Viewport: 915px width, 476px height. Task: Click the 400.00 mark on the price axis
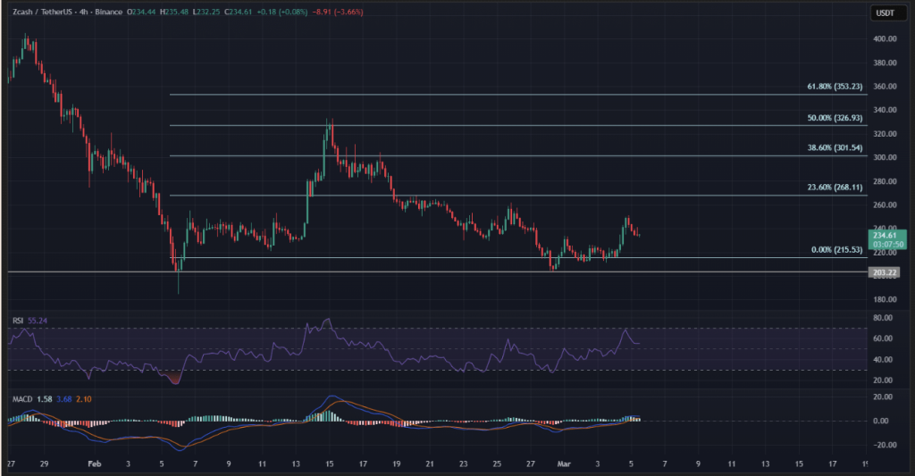pos(885,39)
